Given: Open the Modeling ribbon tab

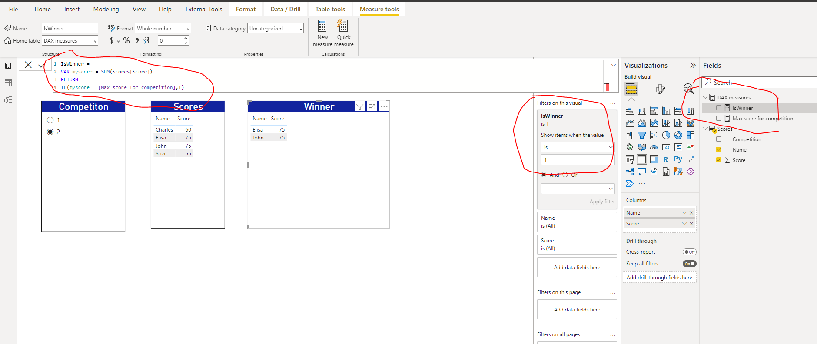Looking at the screenshot, I should pyautogui.click(x=106, y=9).
